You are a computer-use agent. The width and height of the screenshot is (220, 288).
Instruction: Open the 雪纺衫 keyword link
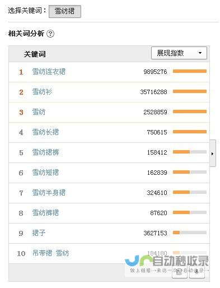click(x=42, y=92)
